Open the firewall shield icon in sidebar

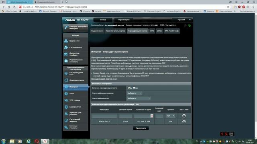click(x=66, y=107)
